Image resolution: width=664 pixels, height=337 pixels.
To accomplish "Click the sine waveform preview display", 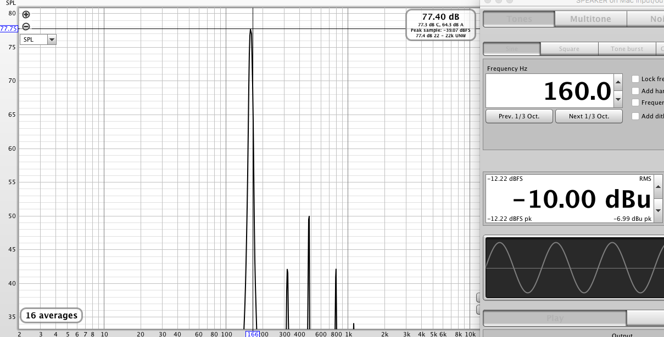I will click(573, 267).
